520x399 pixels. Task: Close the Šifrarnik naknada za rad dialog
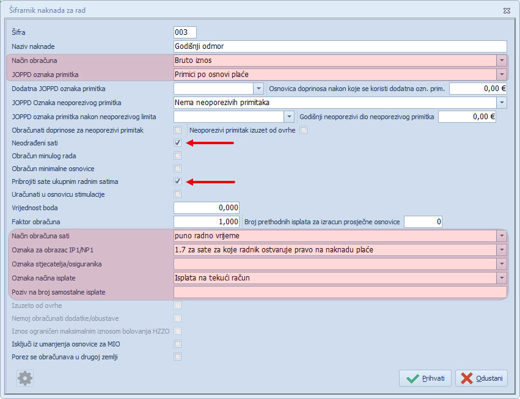(x=507, y=10)
